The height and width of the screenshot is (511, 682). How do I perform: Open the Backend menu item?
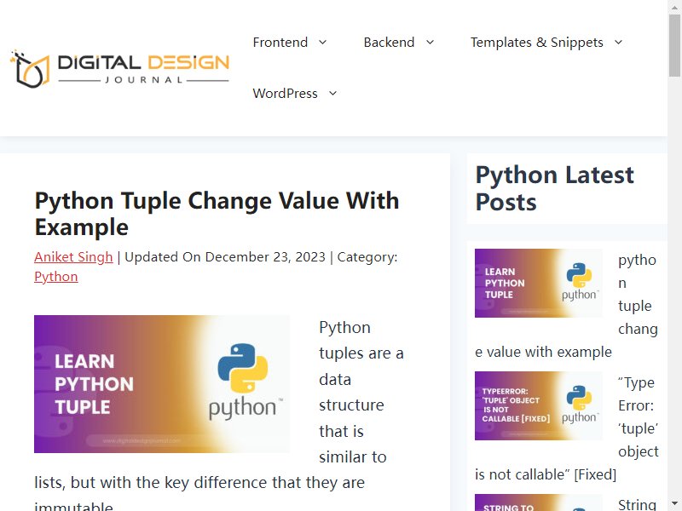coord(389,42)
